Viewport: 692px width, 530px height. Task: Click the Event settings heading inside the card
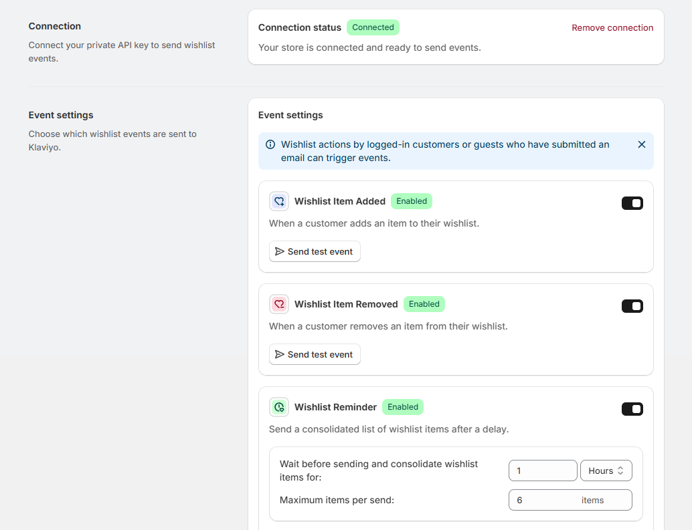(x=290, y=115)
